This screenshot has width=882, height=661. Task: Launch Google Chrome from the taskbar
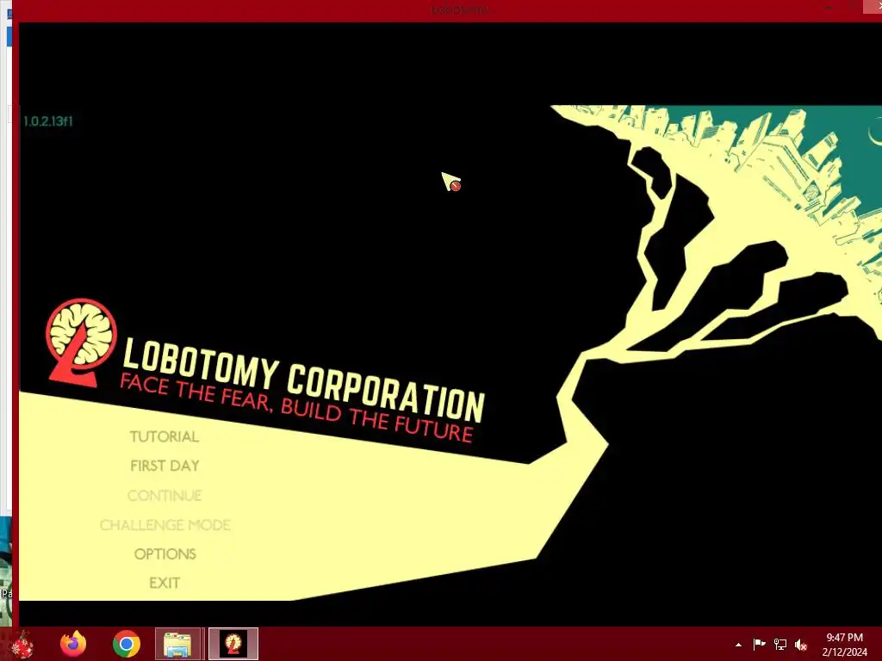(127, 644)
